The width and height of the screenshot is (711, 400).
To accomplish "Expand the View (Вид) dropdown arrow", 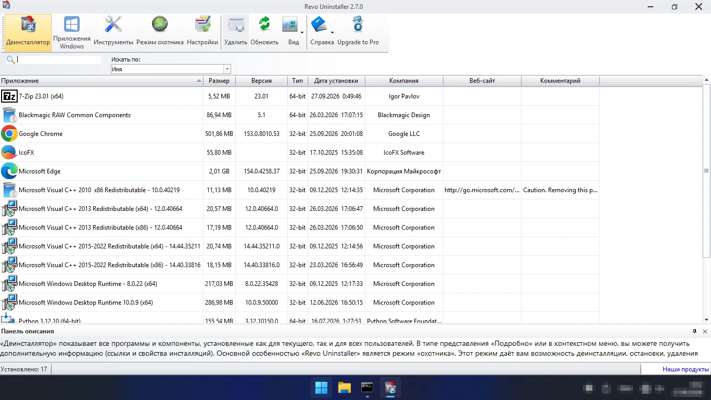I will tap(302, 33).
